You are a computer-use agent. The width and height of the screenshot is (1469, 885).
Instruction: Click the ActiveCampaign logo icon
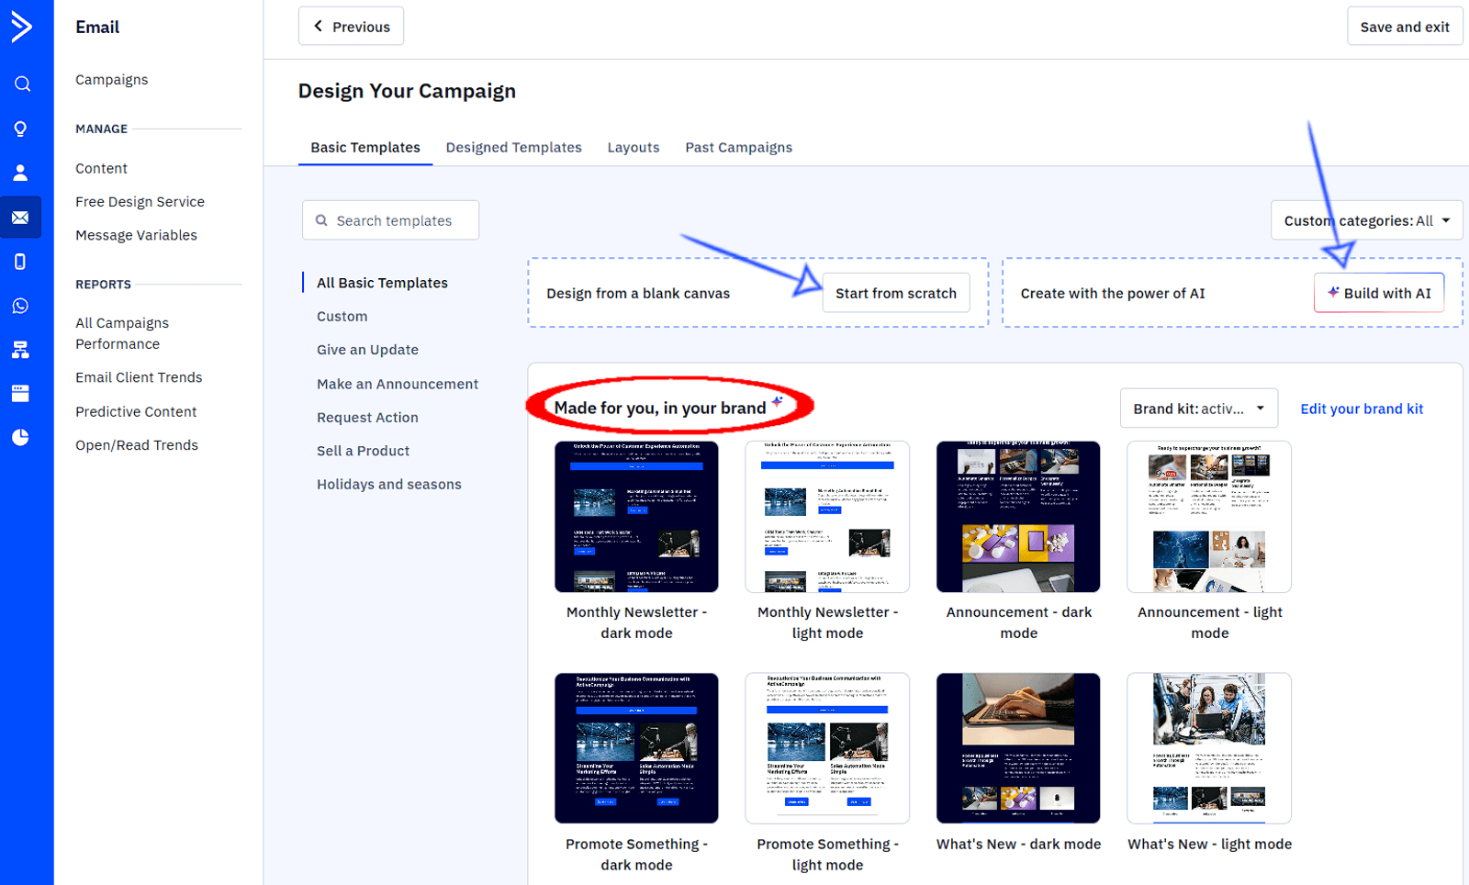point(21,27)
